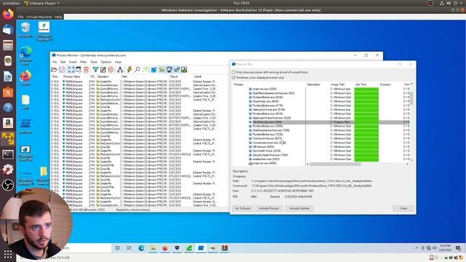Open the File menu in Process Monitor
The height and width of the screenshot is (262, 466).
tap(55, 62)
